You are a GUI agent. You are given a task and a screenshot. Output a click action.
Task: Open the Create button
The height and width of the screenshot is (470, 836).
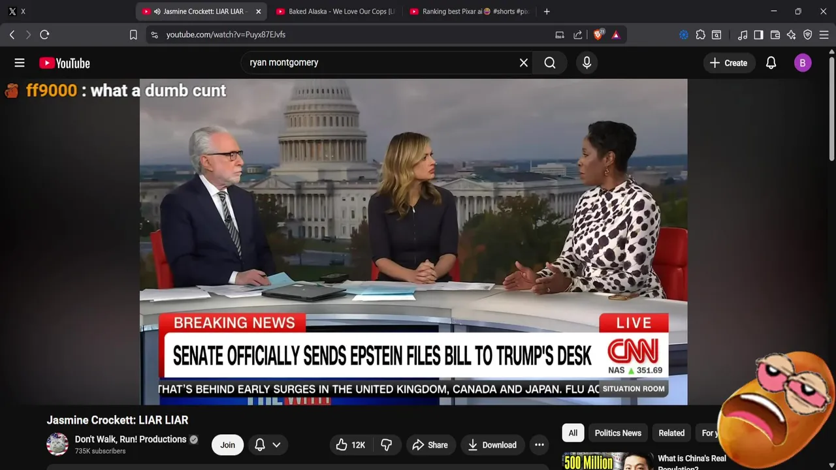[728, 63]
